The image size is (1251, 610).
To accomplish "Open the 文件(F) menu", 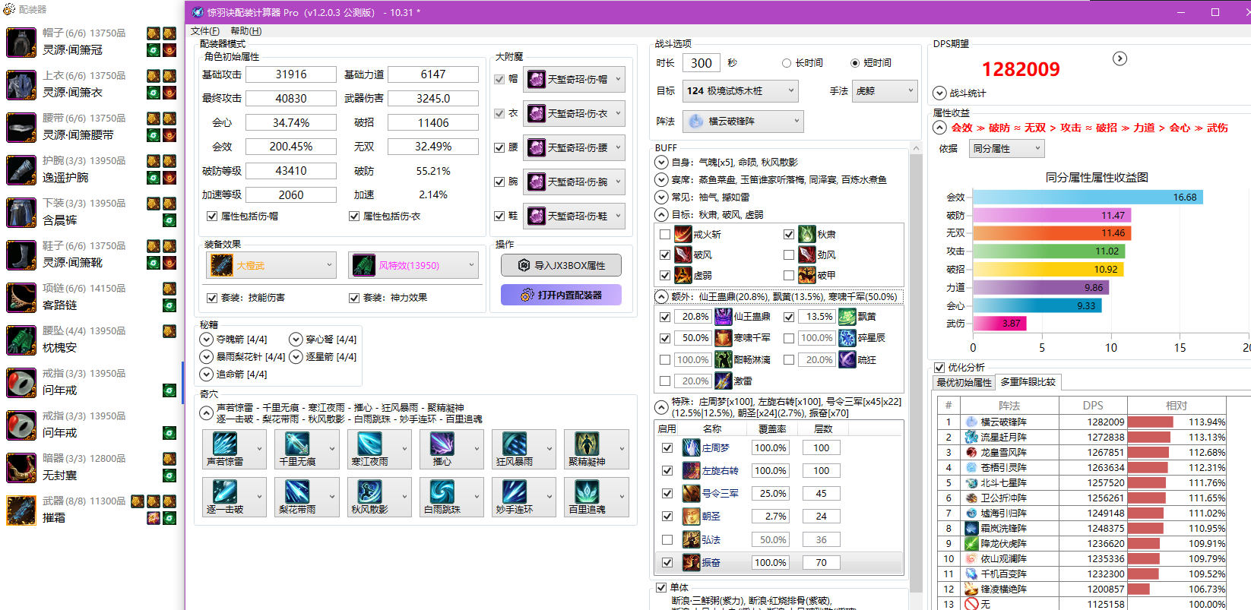I will [x=205, y=31].
